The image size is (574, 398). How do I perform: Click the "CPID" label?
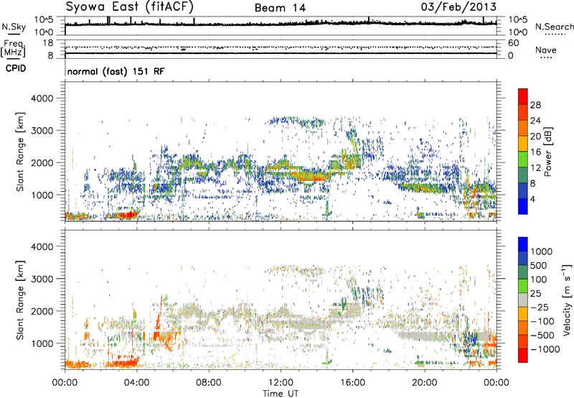click(x=16, y=68)
